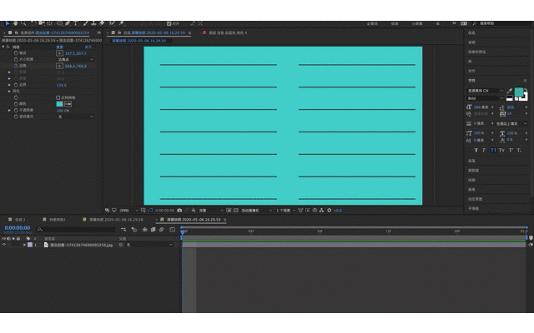534x333 pixels.
Task: Click the Reset link for the grid effect
Action: pyautogui.click(x=59, y=47)
